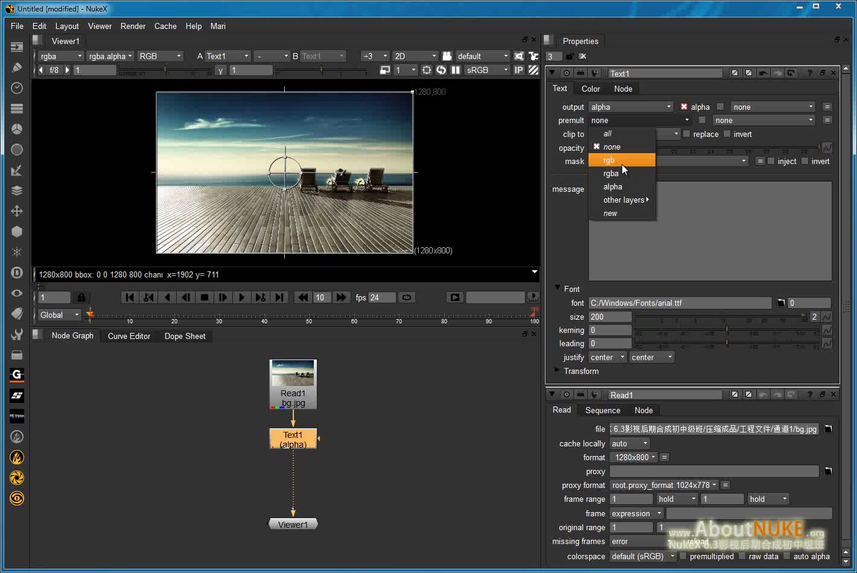Open the Image nodes toolbar icon
The image size is (857, 573).
coord(17,47)
